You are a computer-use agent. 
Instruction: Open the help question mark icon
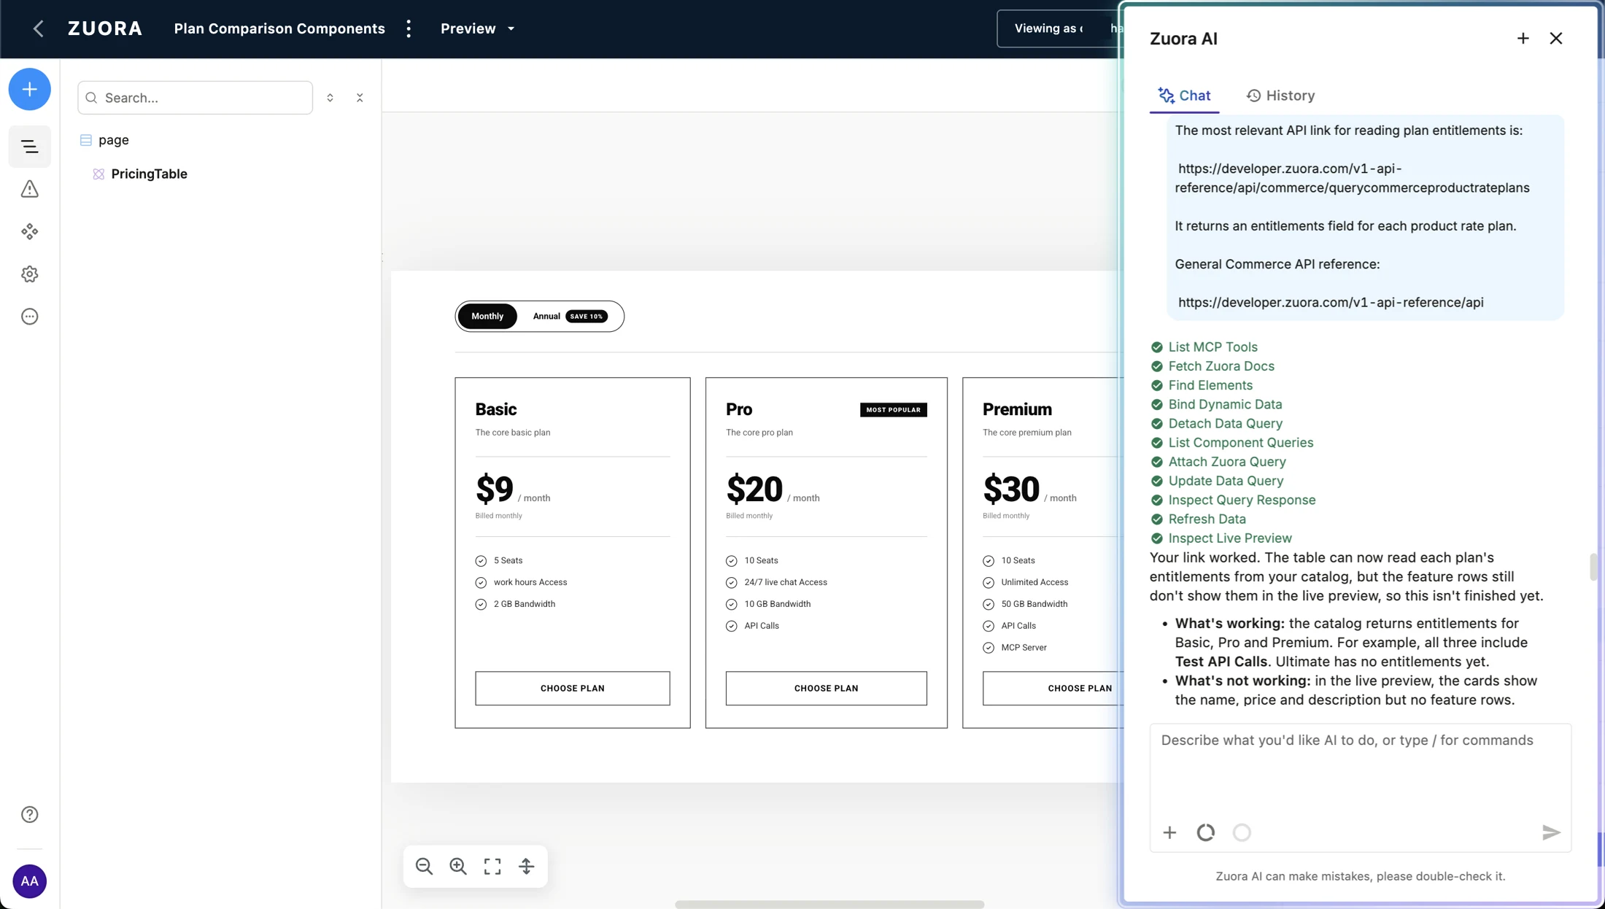point(29,814)
